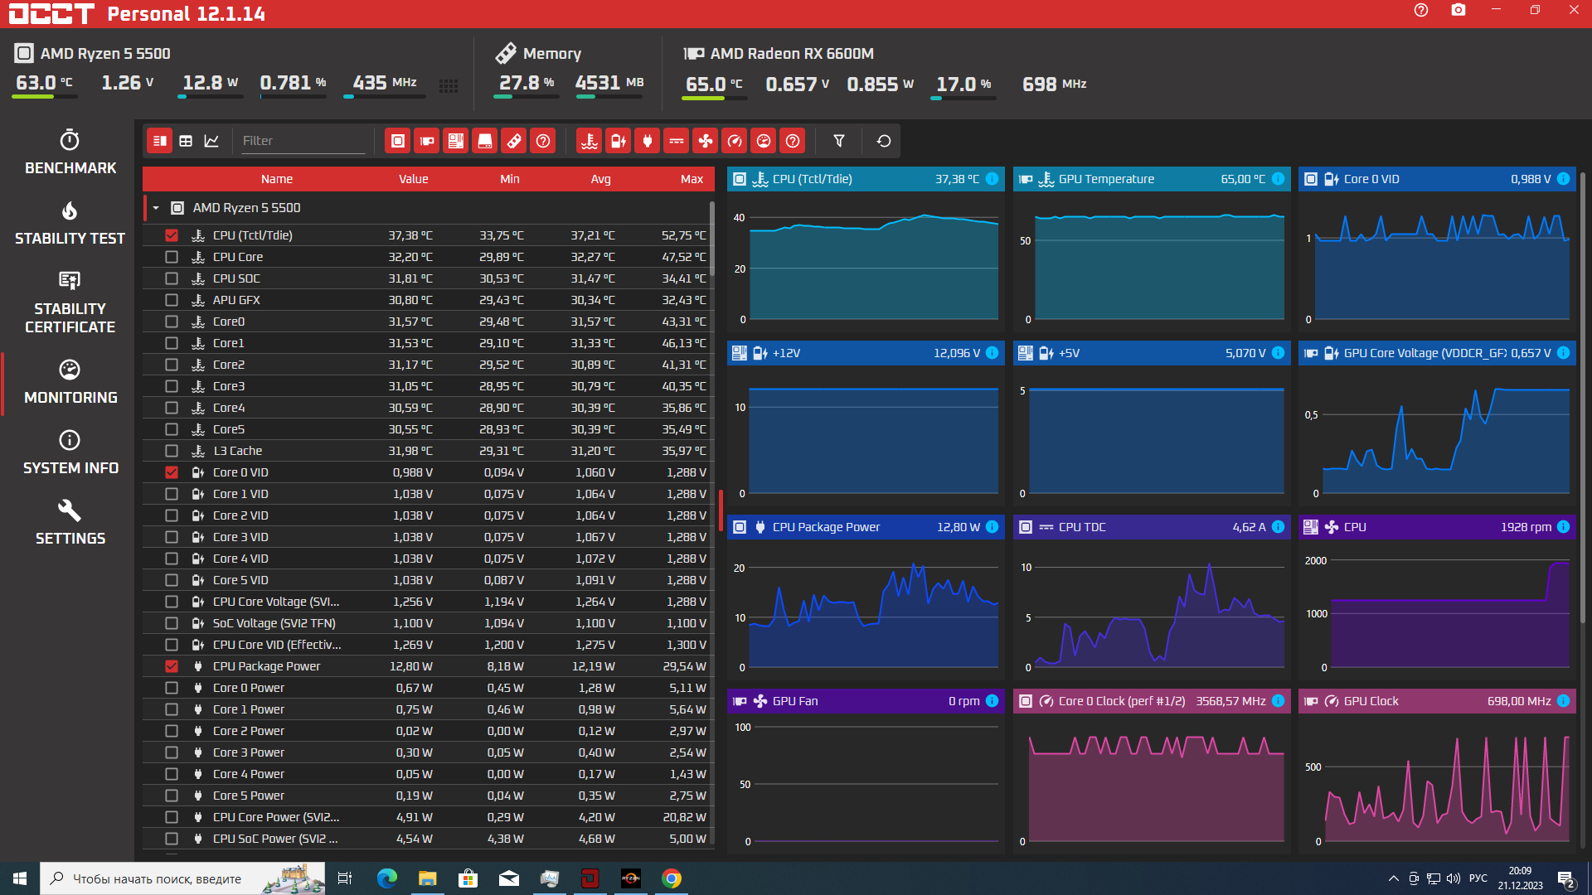Open help from the title bar question icon
The width and height of the screenshot is (1592, 895).
click(x=1421, y=10)
